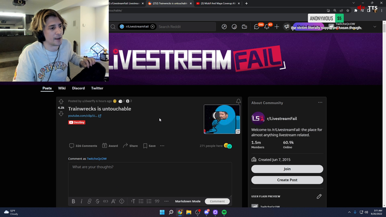Toggle strikethrough formatting in comment editor
Image resolution: width=386 pixels, height=217 pixels.
click(x=98, y=201)
